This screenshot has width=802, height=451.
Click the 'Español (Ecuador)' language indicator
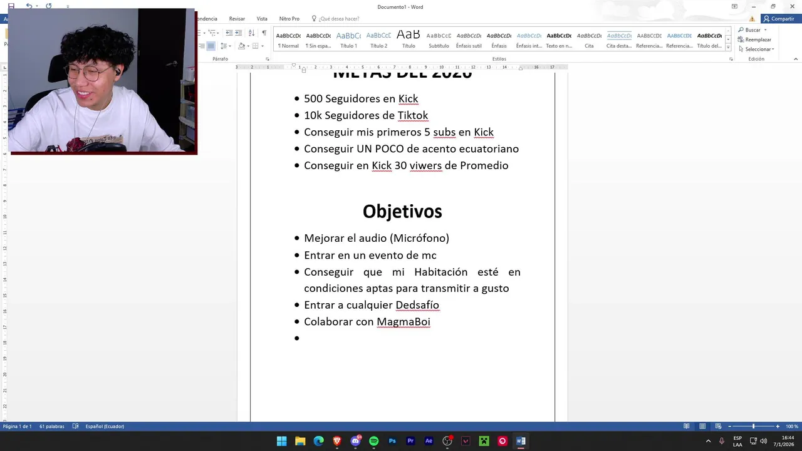pos(105,427)
